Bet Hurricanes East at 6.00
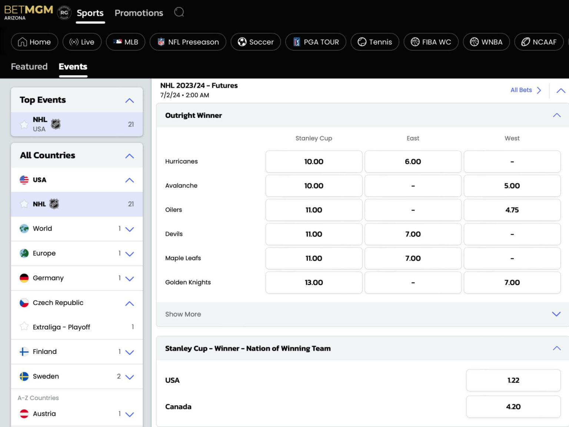 tap(413, 162)
